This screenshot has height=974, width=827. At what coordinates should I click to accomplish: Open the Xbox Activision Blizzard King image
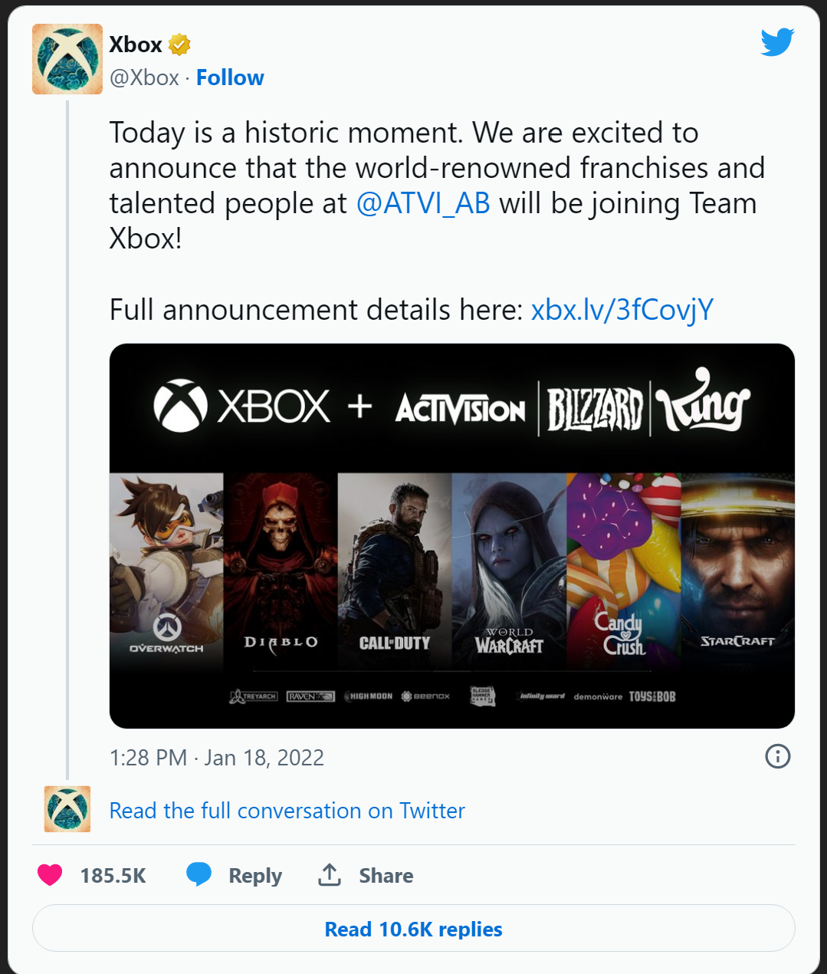[x=451, y=535]
